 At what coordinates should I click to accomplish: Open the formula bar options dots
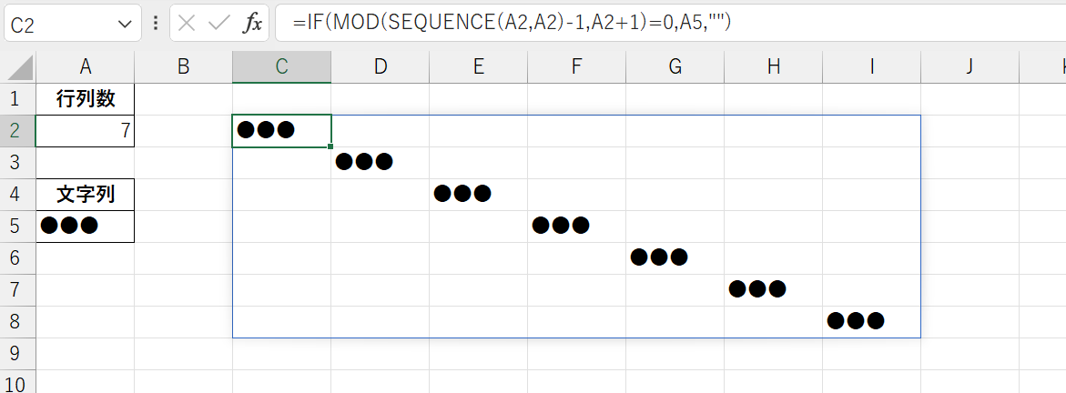click(156, 24)
